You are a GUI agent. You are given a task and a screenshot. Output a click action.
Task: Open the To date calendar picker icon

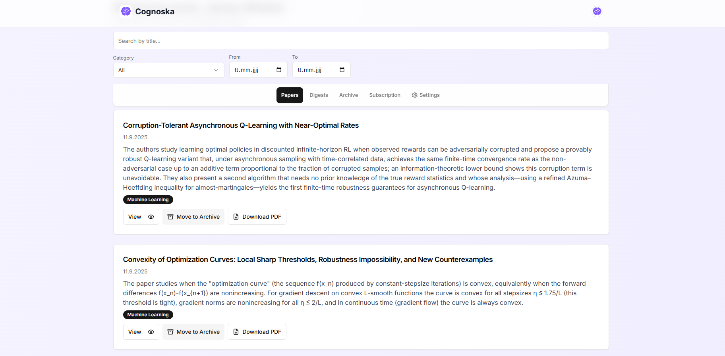342,70
